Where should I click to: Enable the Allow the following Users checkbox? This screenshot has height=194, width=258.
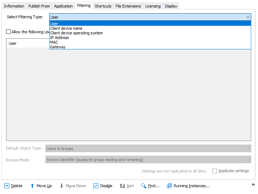click(9, 32)
